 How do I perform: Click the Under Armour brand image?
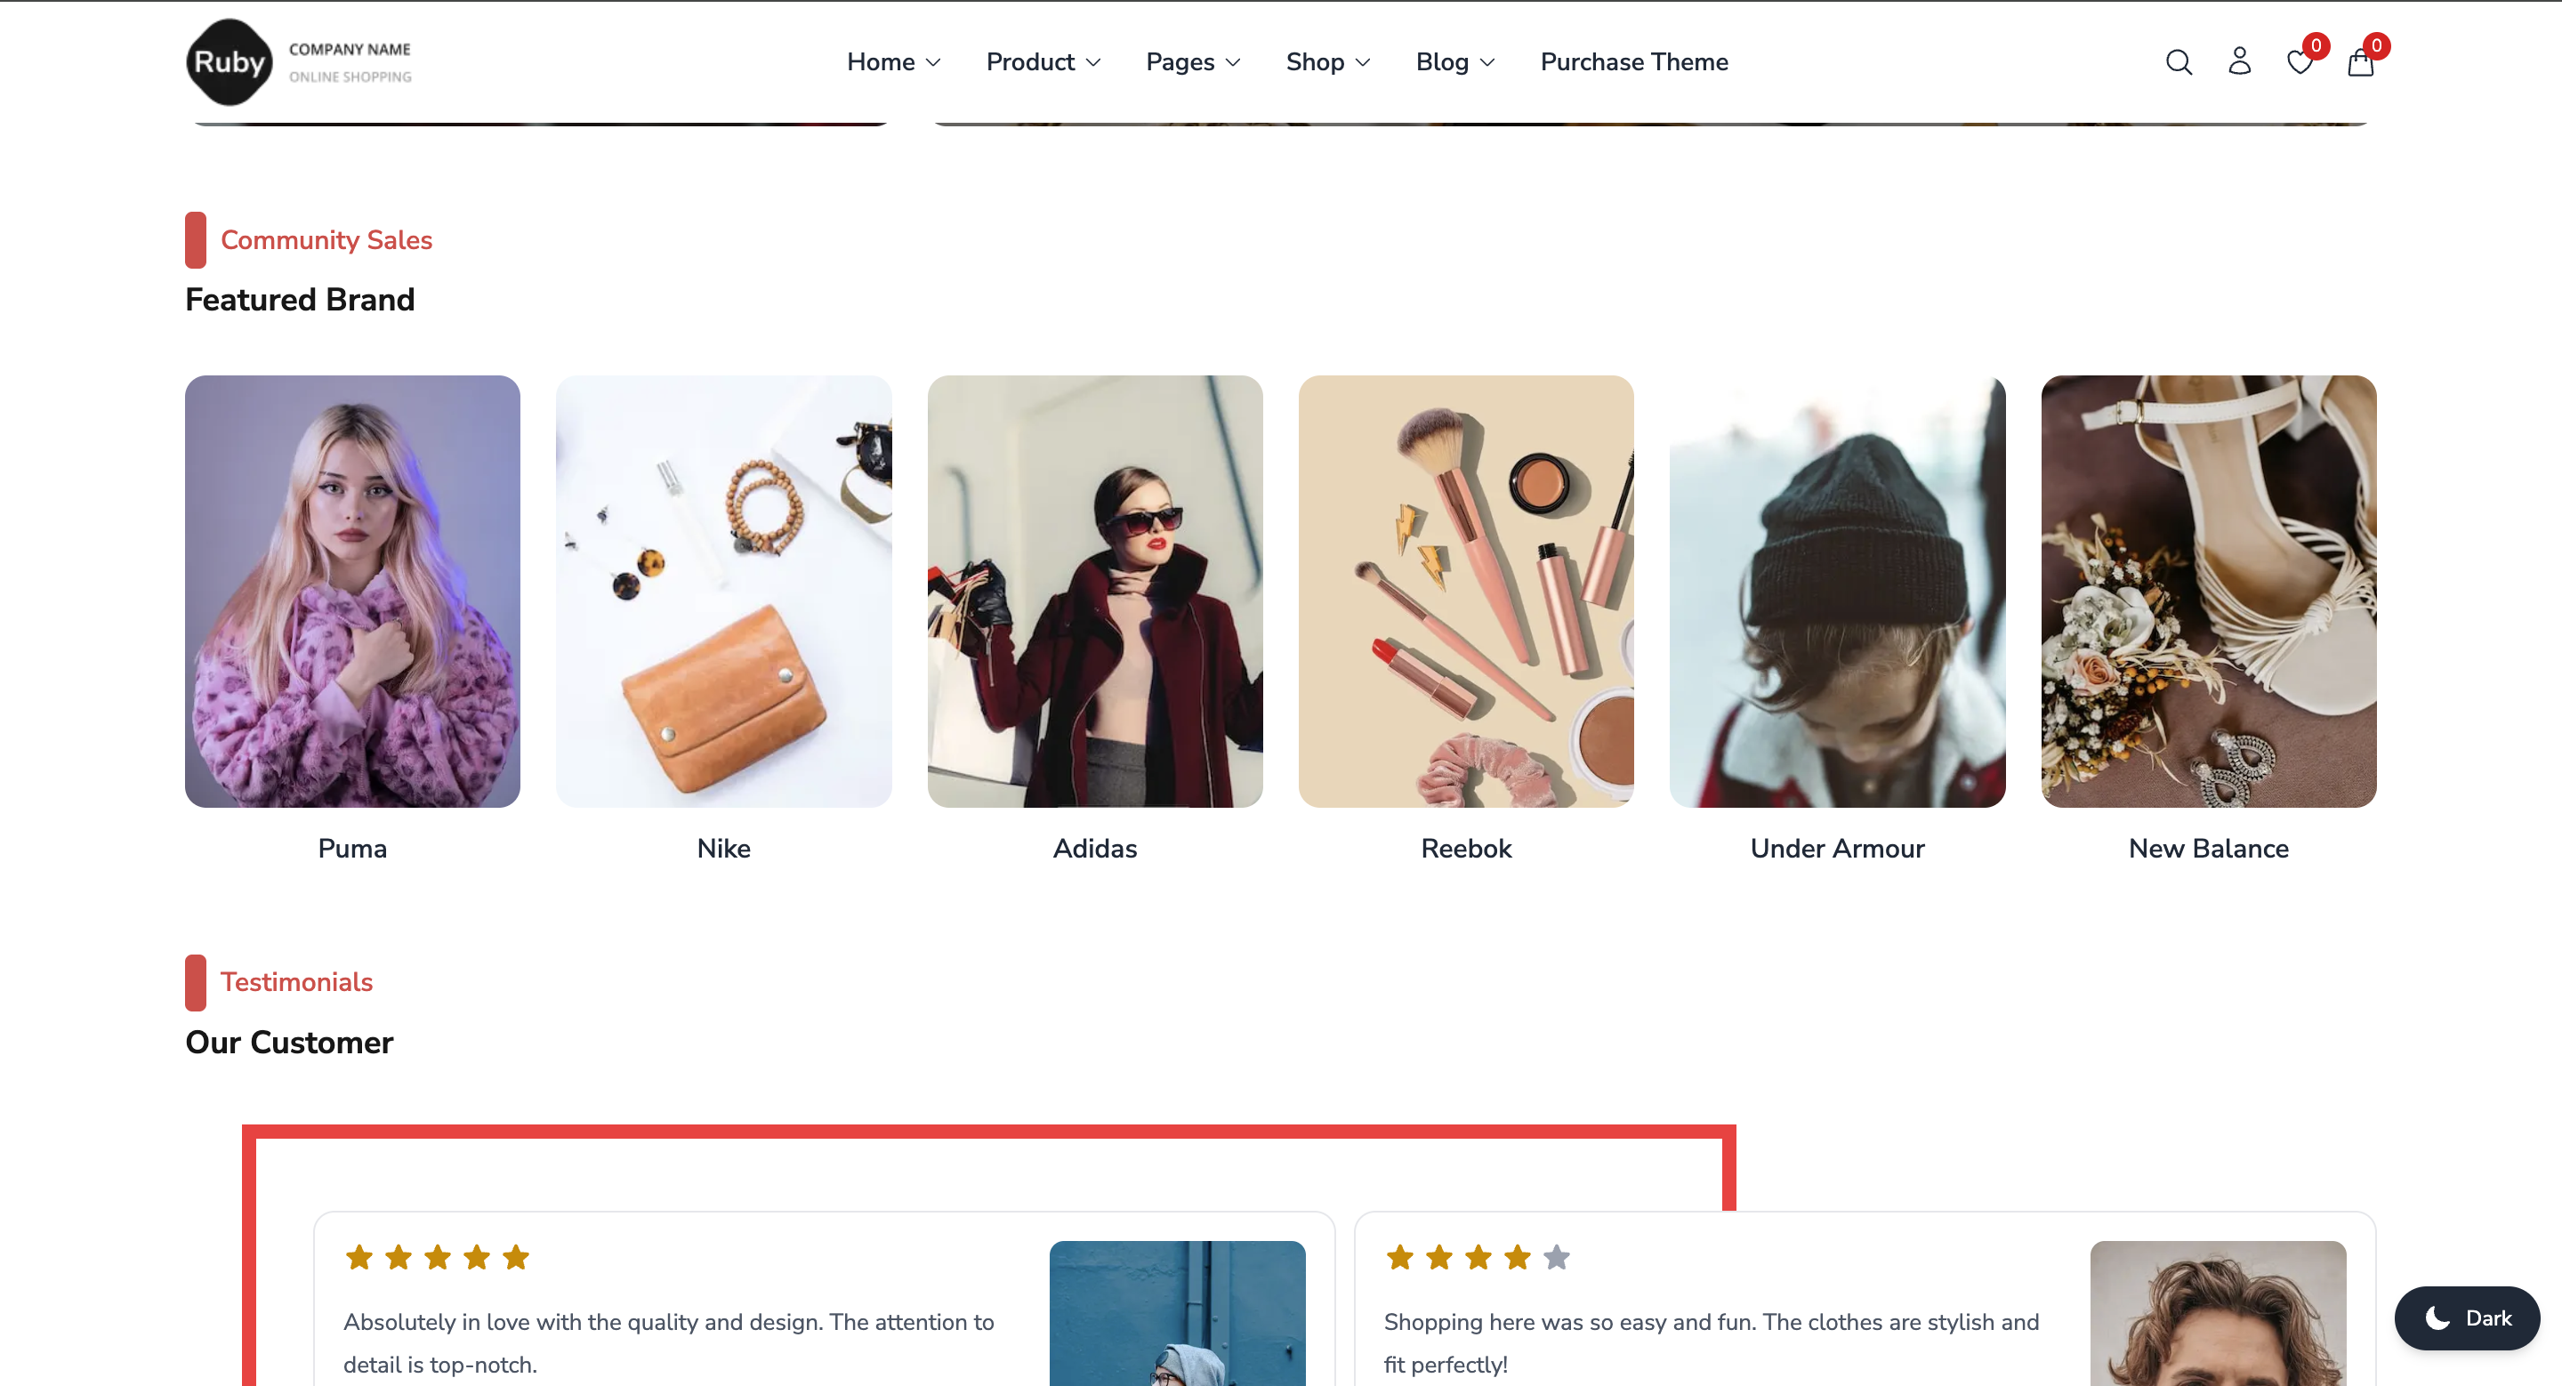pyautogui.click(x=1836, y=591)
